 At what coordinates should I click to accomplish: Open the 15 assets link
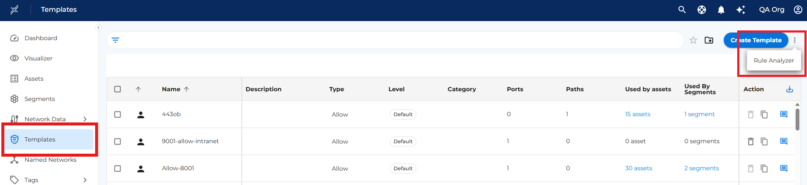point(637,114)
